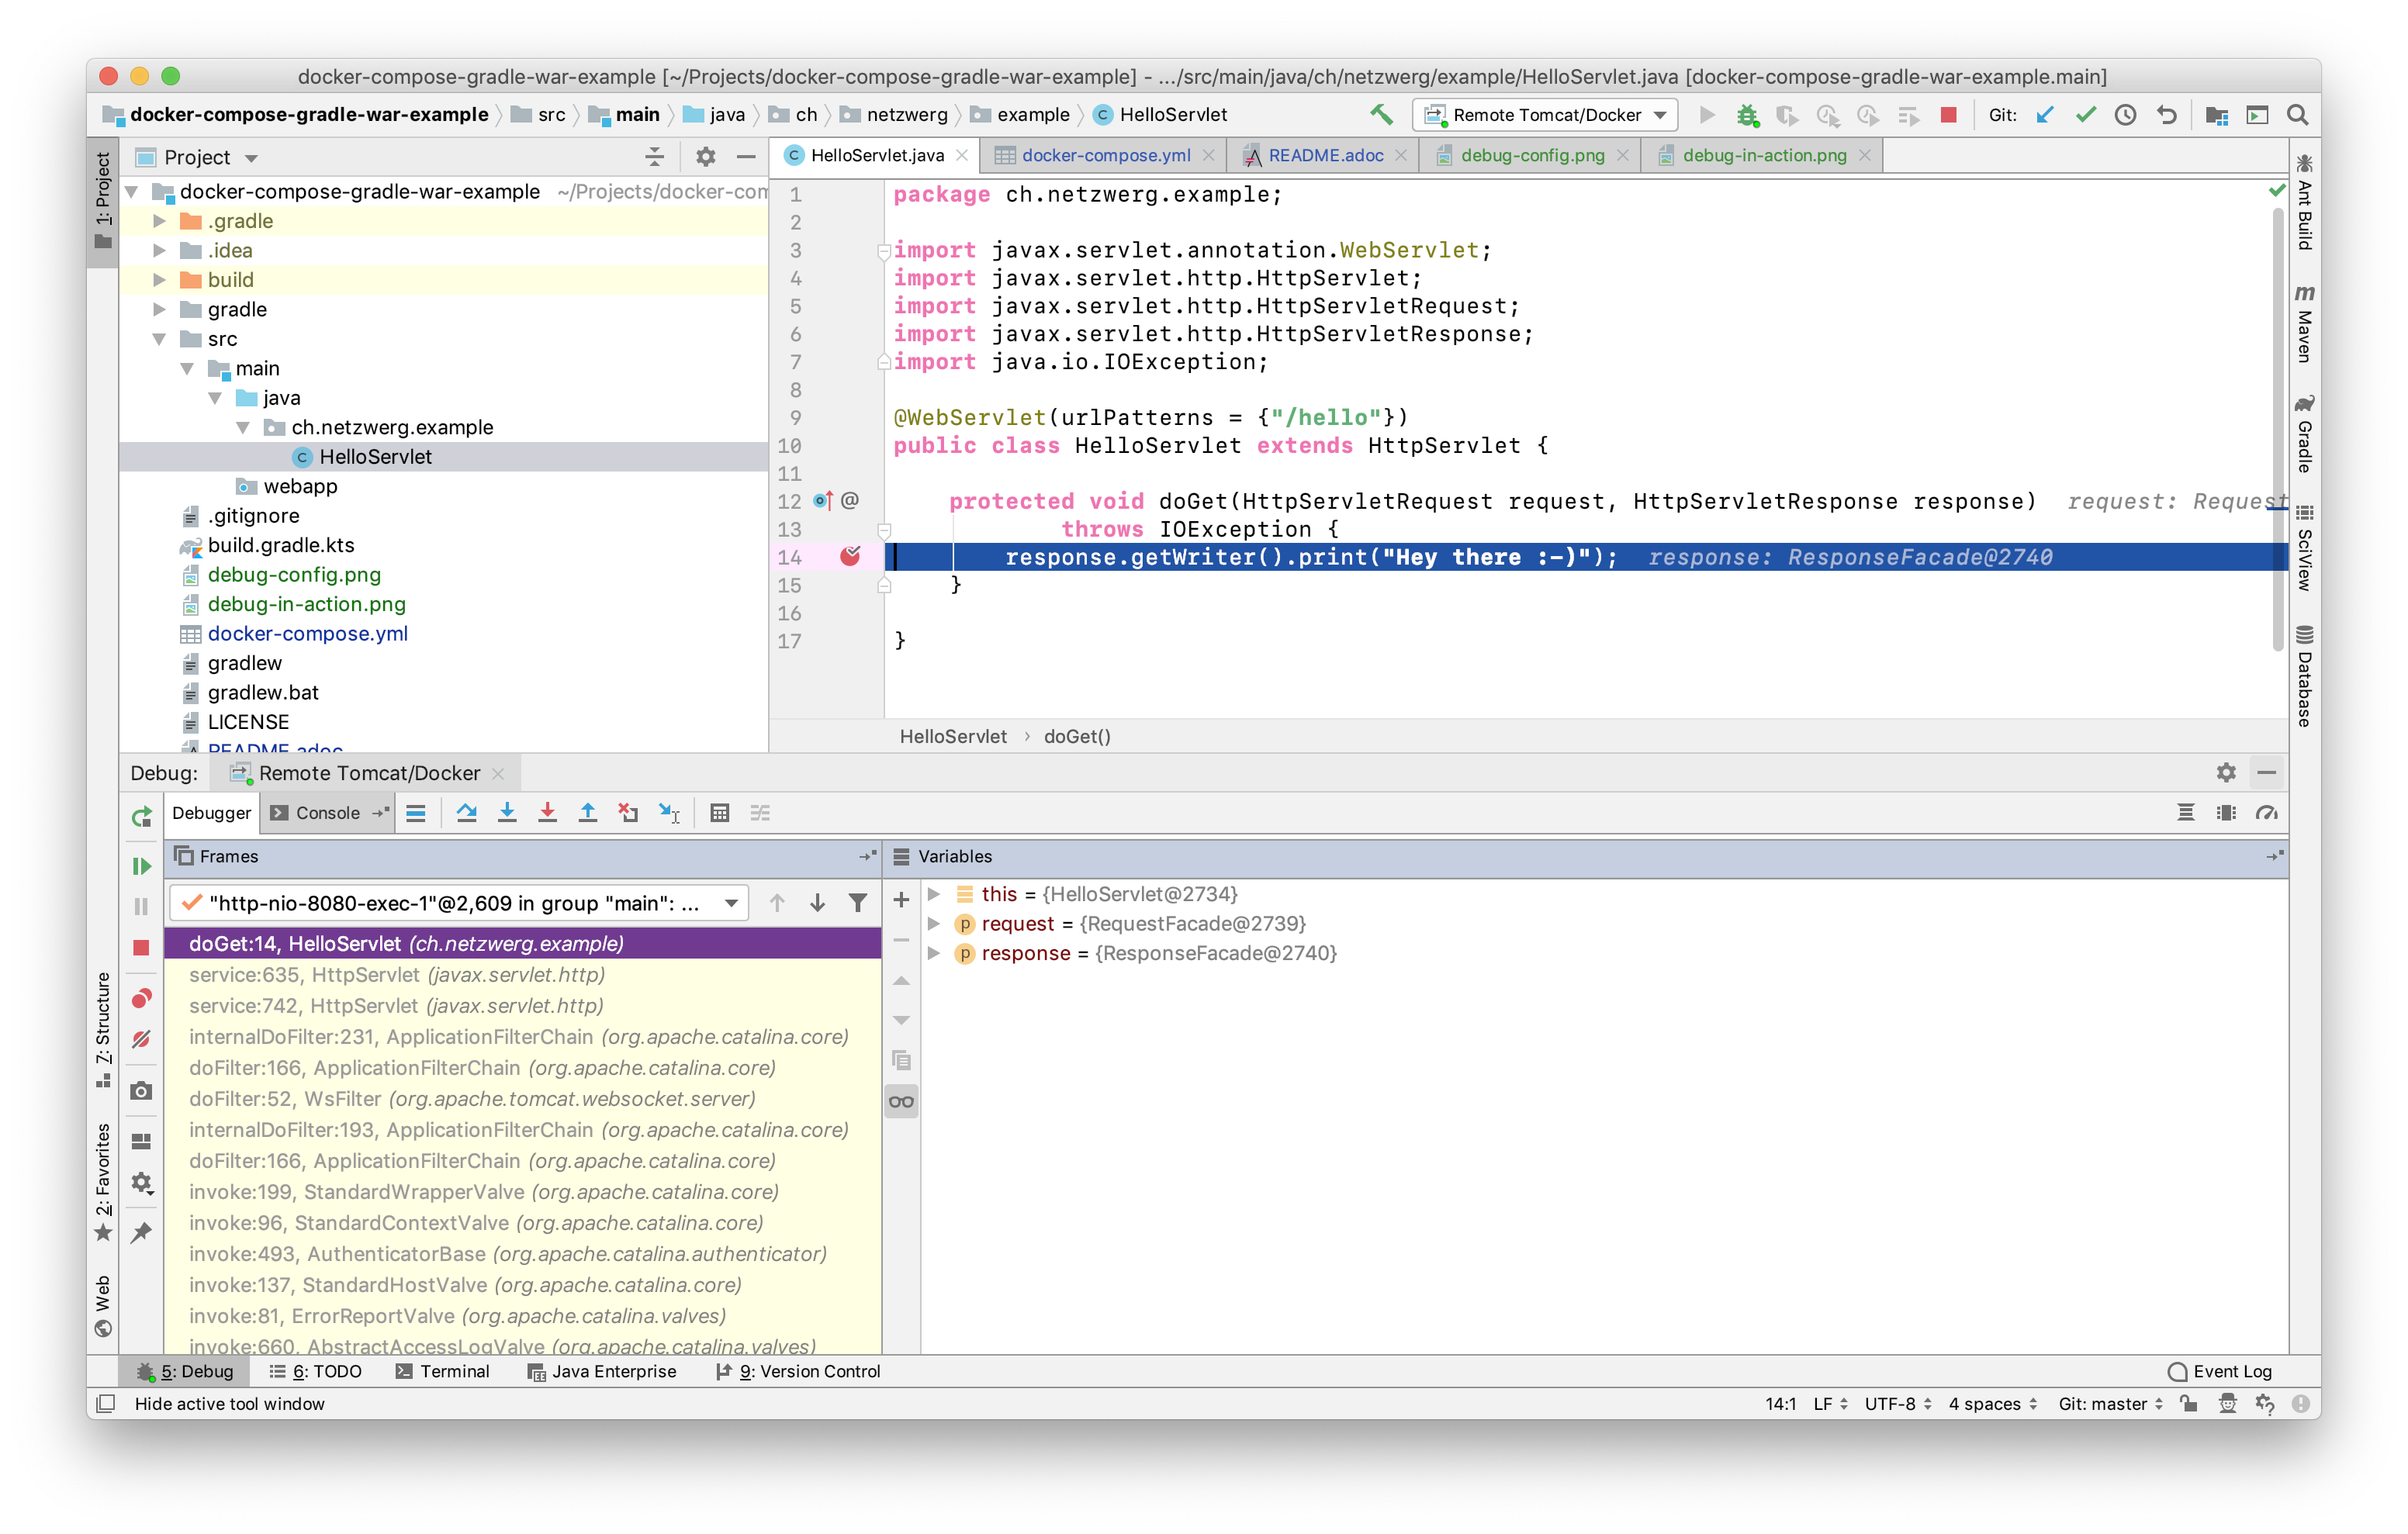Click the Debug bug icon in toolbar

tap(1747, 115)
